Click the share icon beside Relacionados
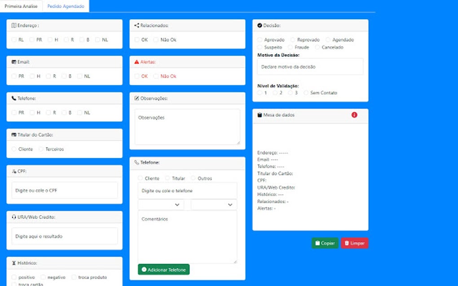Screen dimensions: 458x286 pyautogui.click(x=137, y=26)
